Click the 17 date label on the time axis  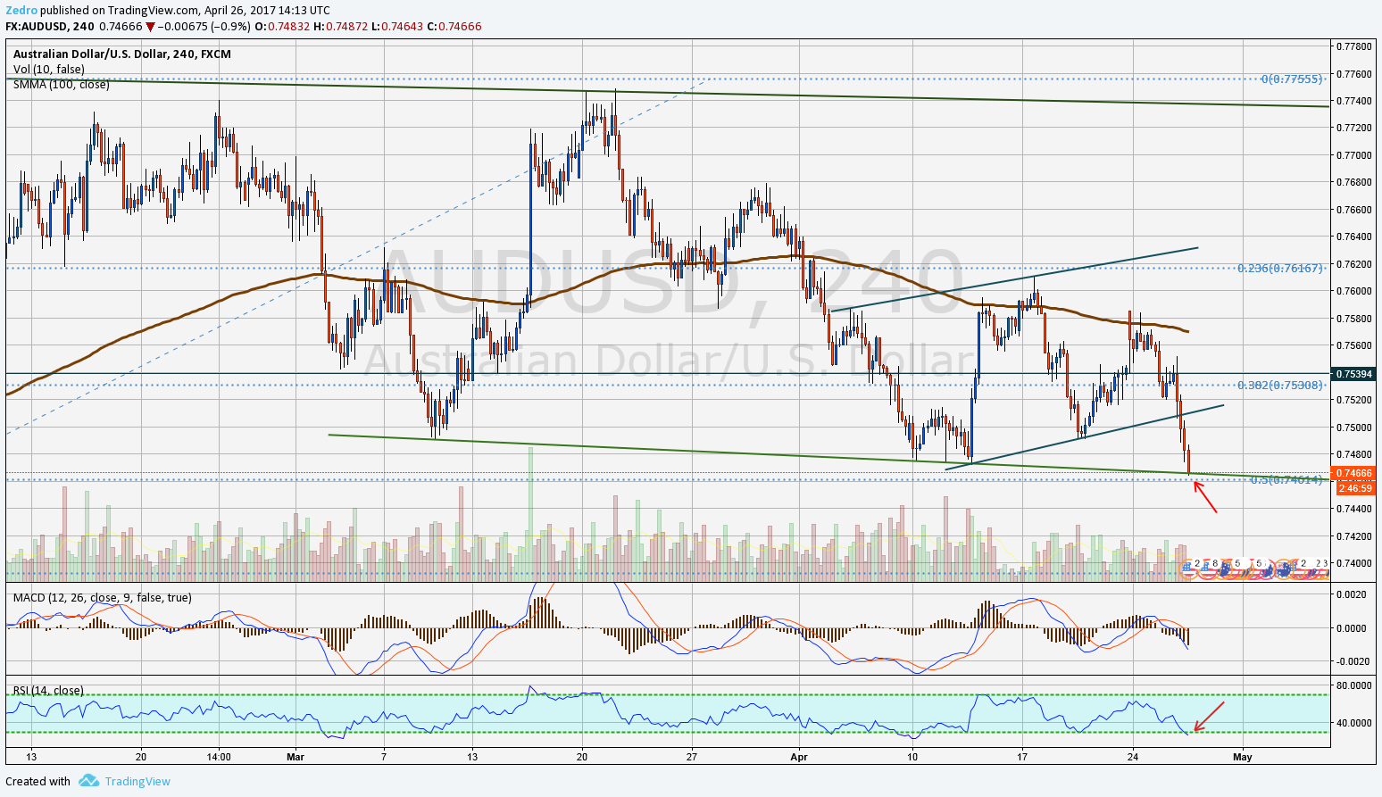(1021, 757)
